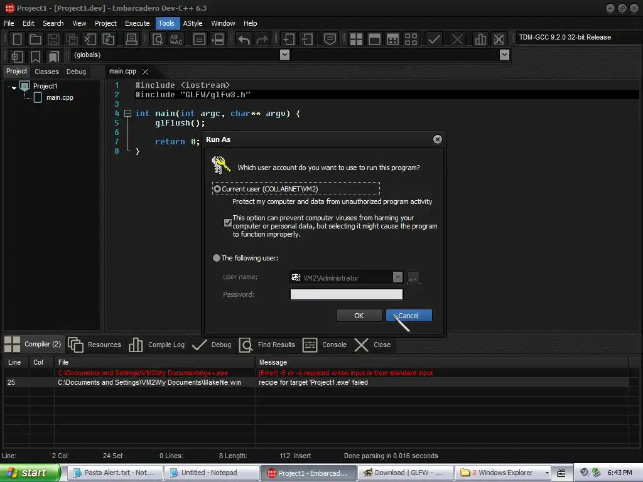Click the Undo arrow icon

click(244, 40)
